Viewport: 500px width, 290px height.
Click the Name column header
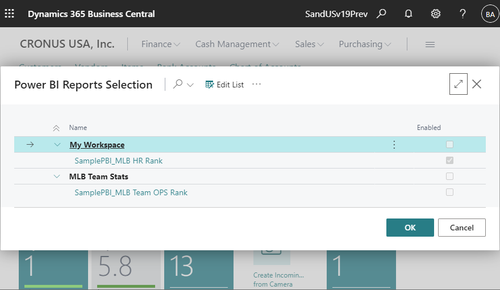pos(78,128)
